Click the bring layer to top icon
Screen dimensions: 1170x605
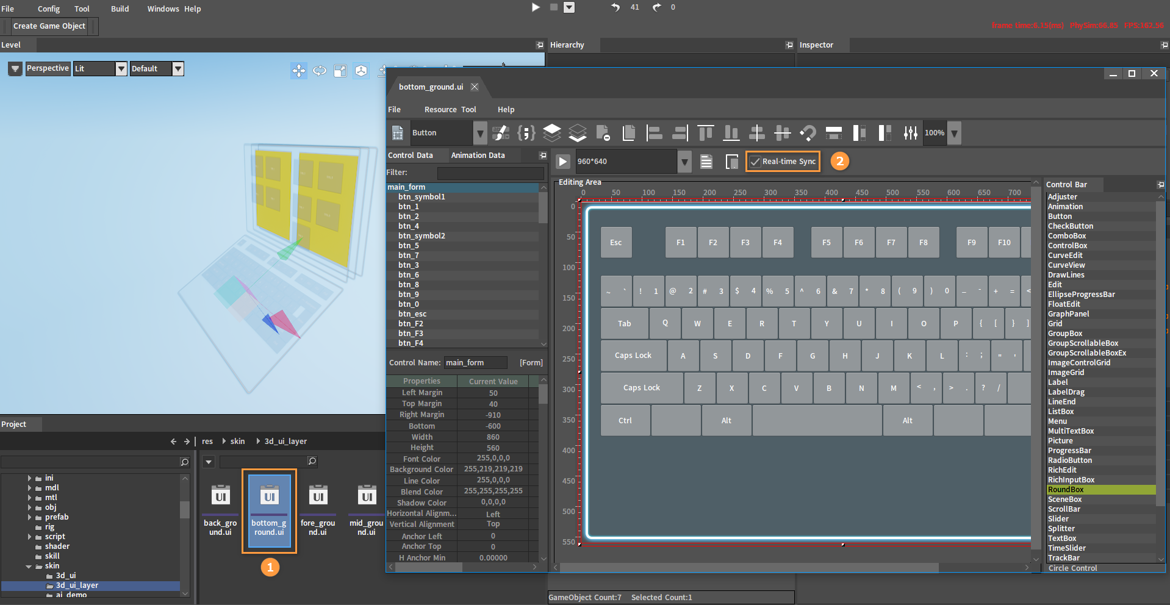[552, 133]
